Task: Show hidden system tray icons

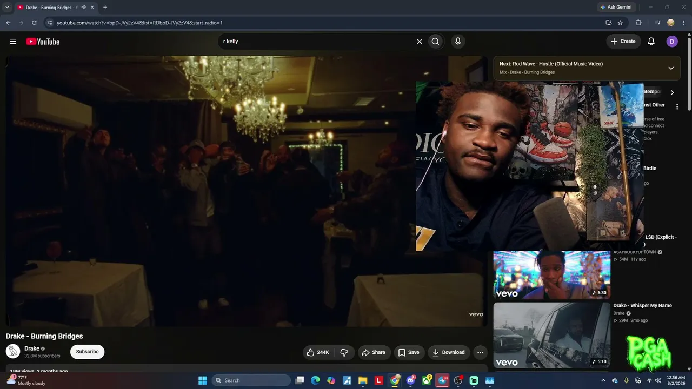Action: (x=603, y=380)
